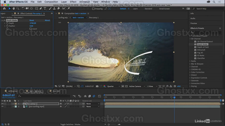Hide the Pre-comp 1 layer eye
Viewport: 225px width, 126px height.
point(2,104)
